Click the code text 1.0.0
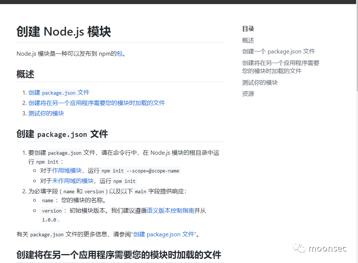The width and height of the screenshot is (358, 263). pyautogui.click(x=49, y=220)
